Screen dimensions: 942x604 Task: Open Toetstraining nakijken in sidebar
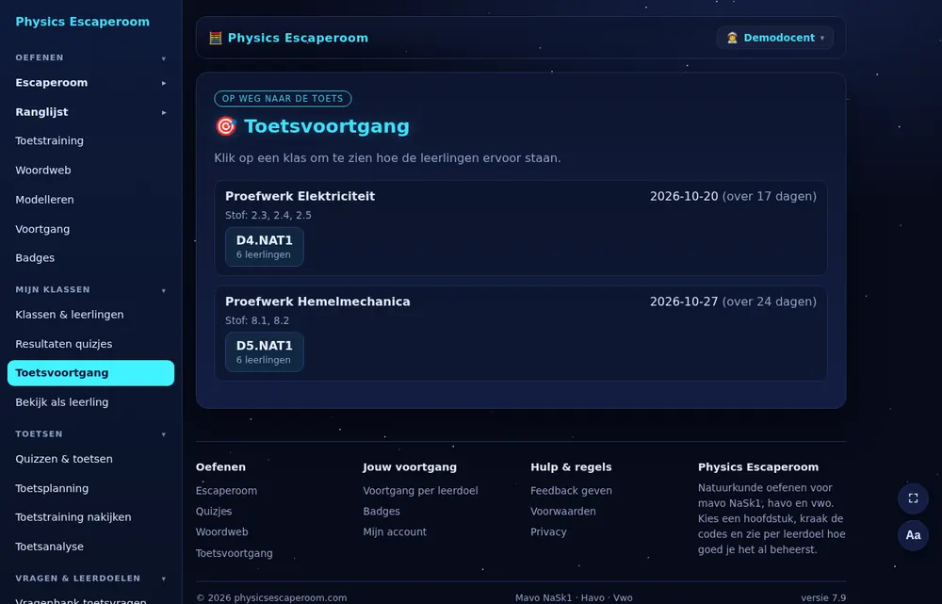coord(90,517)
